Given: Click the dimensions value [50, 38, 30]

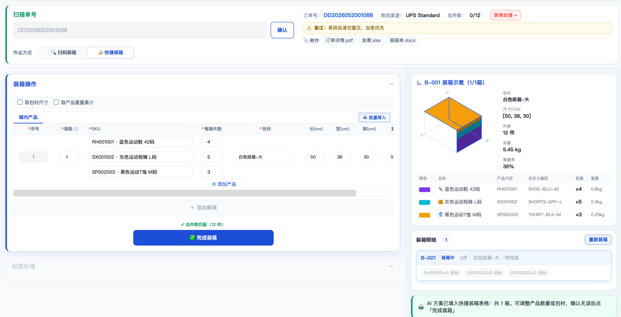Looking at the screenshot, I should click(517, 116).
